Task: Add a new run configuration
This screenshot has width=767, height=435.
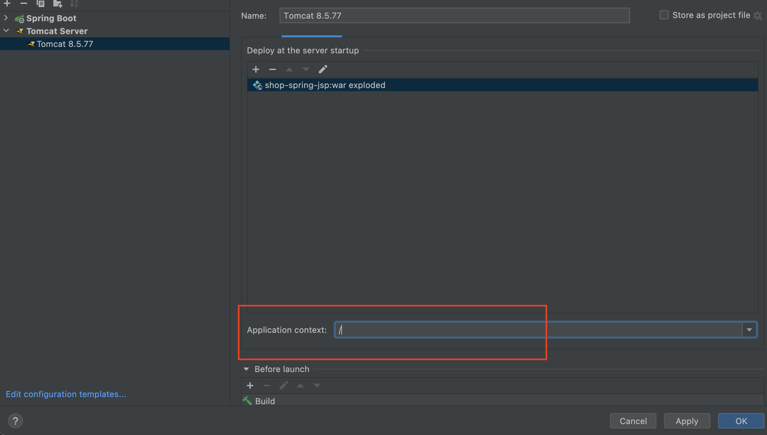Action: (7, 3)
